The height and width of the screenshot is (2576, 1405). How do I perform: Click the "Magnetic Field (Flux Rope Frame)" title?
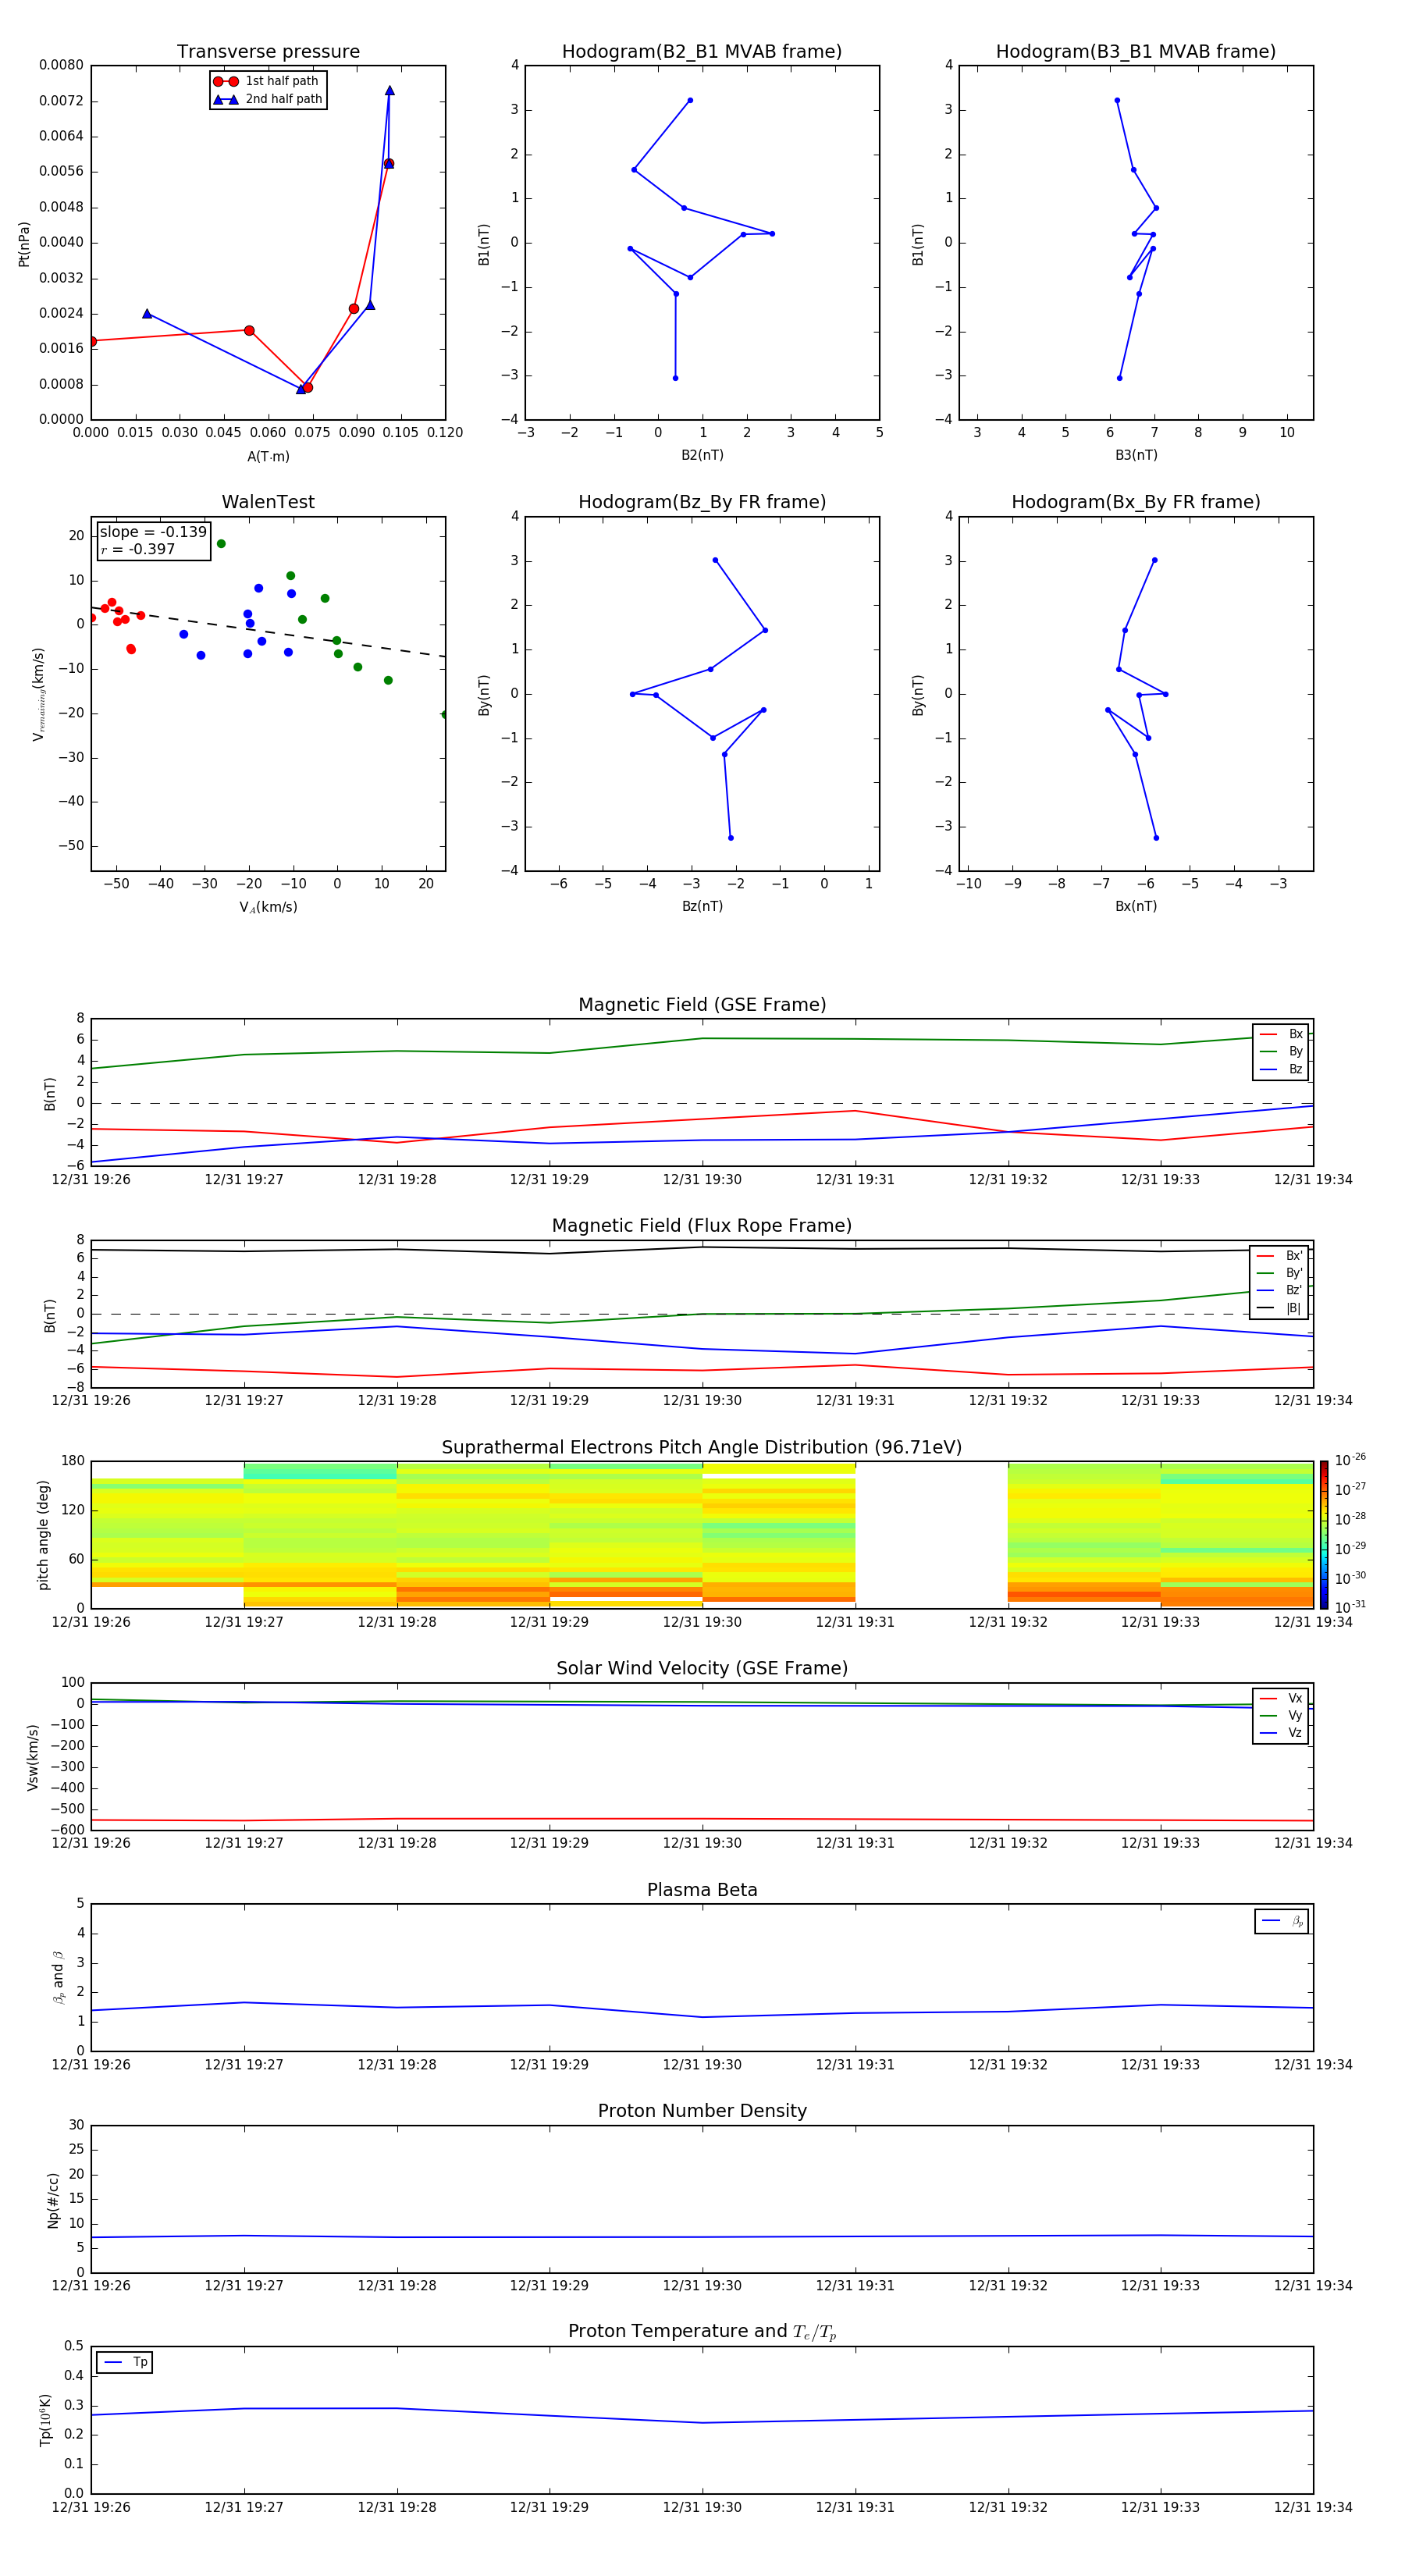[x=702, y=1226]
